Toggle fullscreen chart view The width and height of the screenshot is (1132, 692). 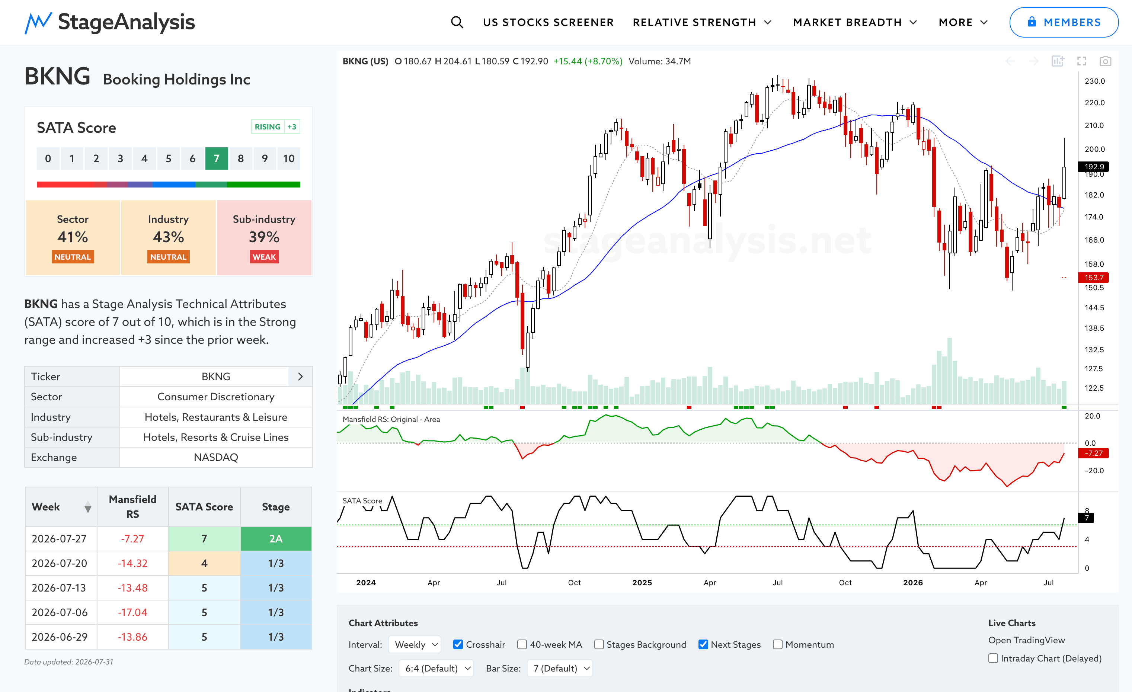(1082, 61)
